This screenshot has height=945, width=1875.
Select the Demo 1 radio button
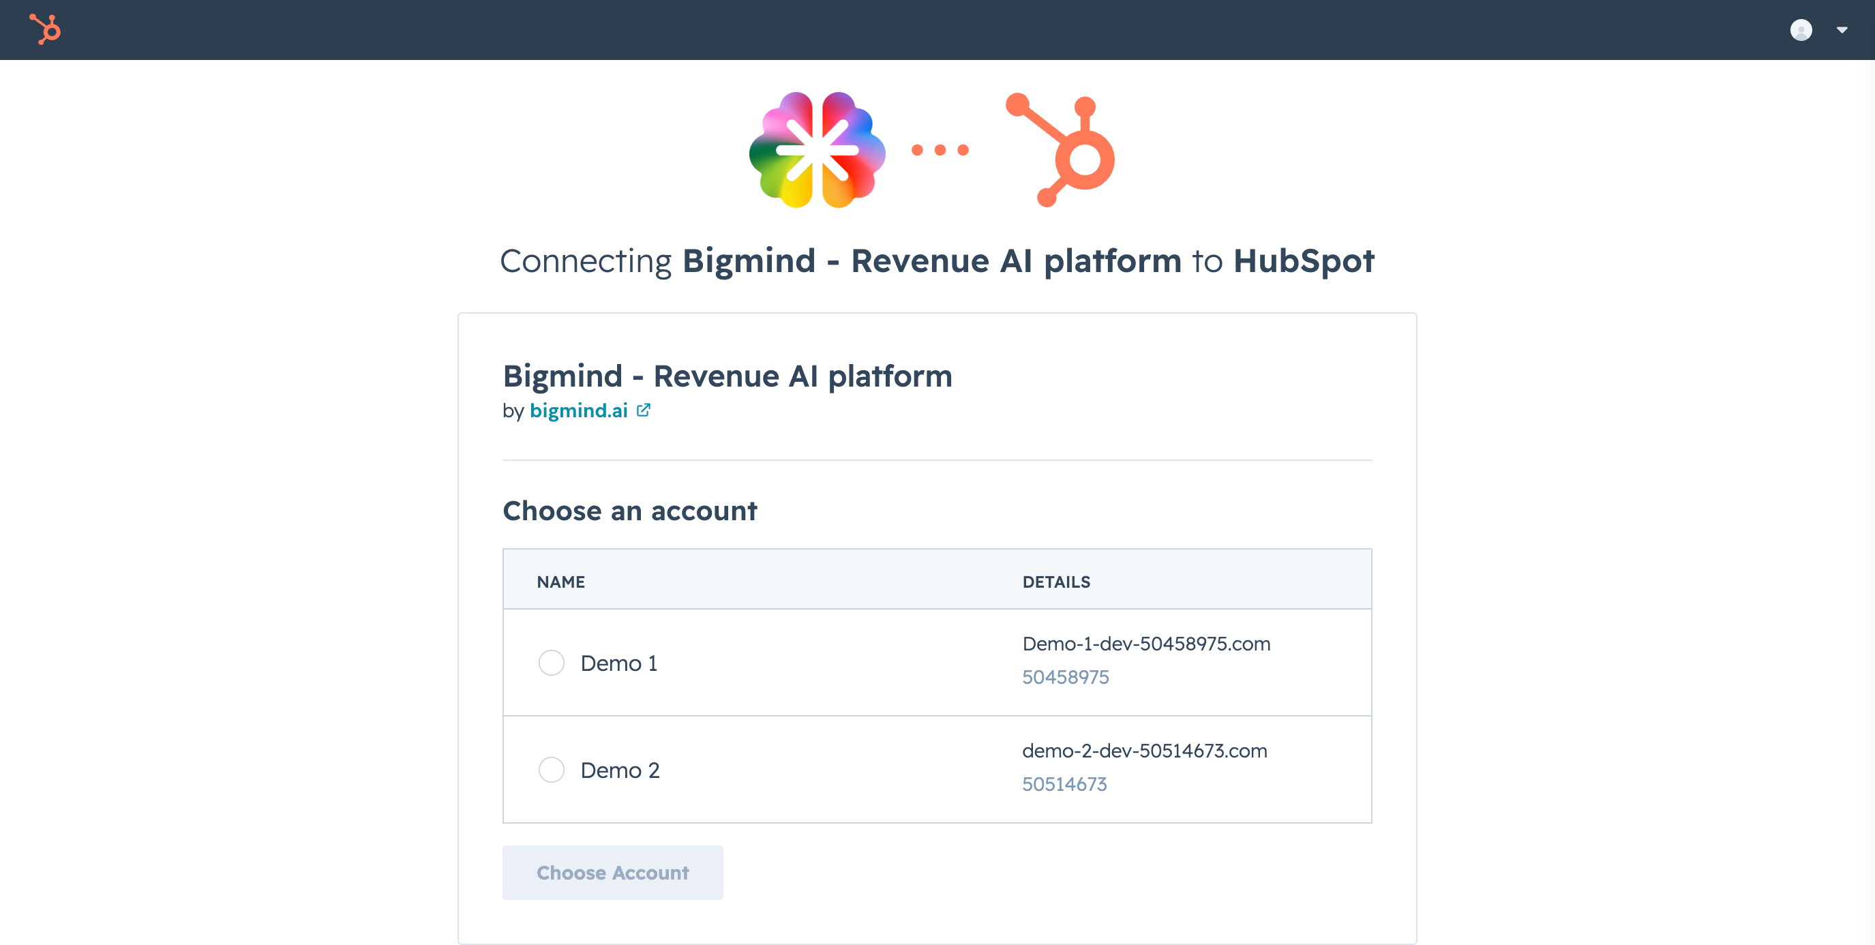coord(551,663)
